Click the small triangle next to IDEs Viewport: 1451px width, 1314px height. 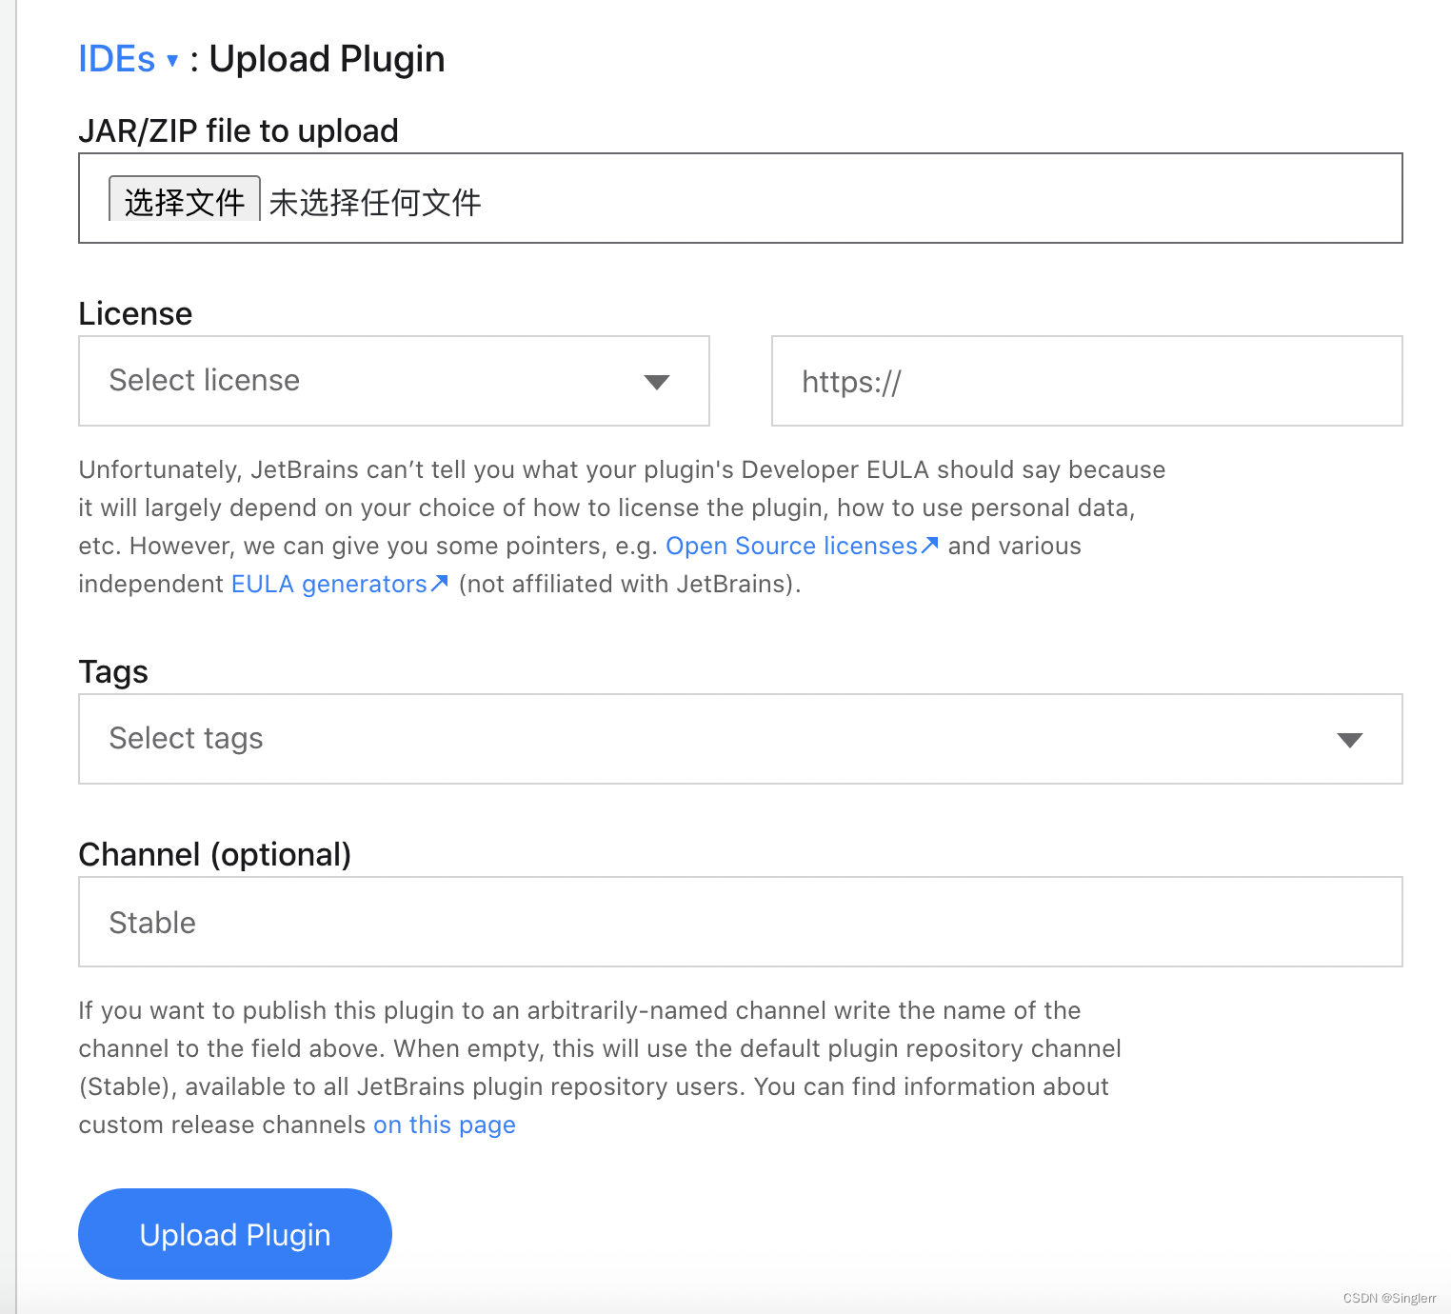click(x=172, y=61)
